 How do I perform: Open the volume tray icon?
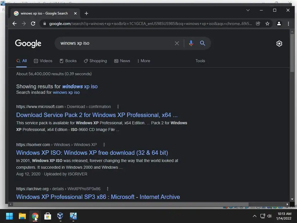(269, 216)
